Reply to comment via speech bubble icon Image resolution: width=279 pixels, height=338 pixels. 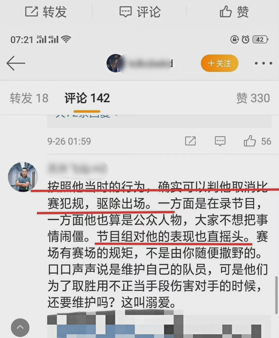220,141
